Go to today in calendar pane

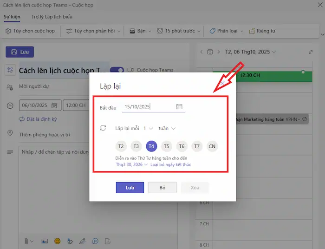pos(210,52)
